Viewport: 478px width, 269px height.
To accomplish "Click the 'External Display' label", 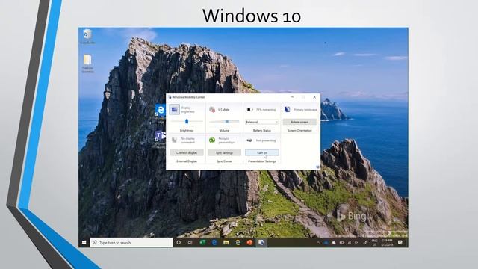I will click(x=187, y=161).
